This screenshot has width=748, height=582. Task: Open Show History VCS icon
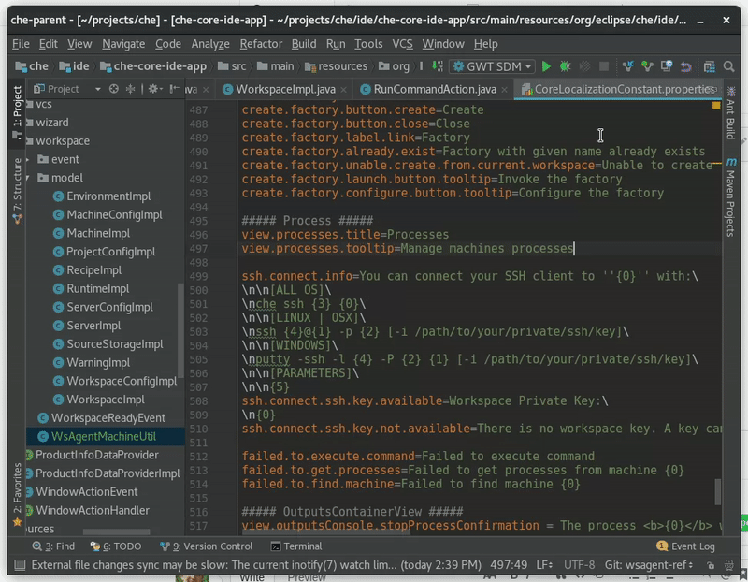(667, 66)
